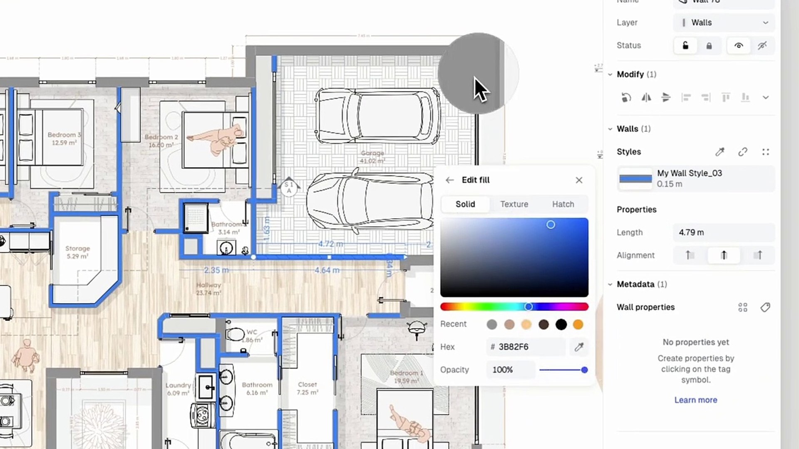Open the Learn more link
Viewport: 799px width, 449px height.
pos(696,400)
